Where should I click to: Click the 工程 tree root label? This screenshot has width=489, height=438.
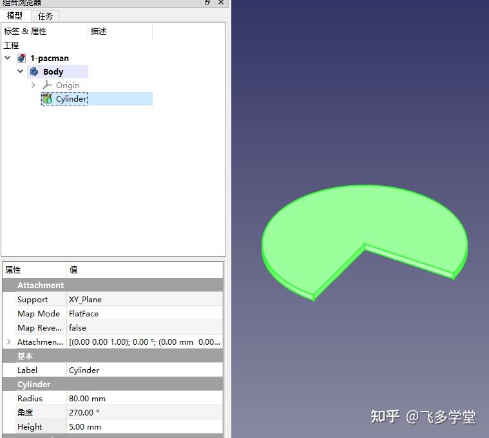11,45
